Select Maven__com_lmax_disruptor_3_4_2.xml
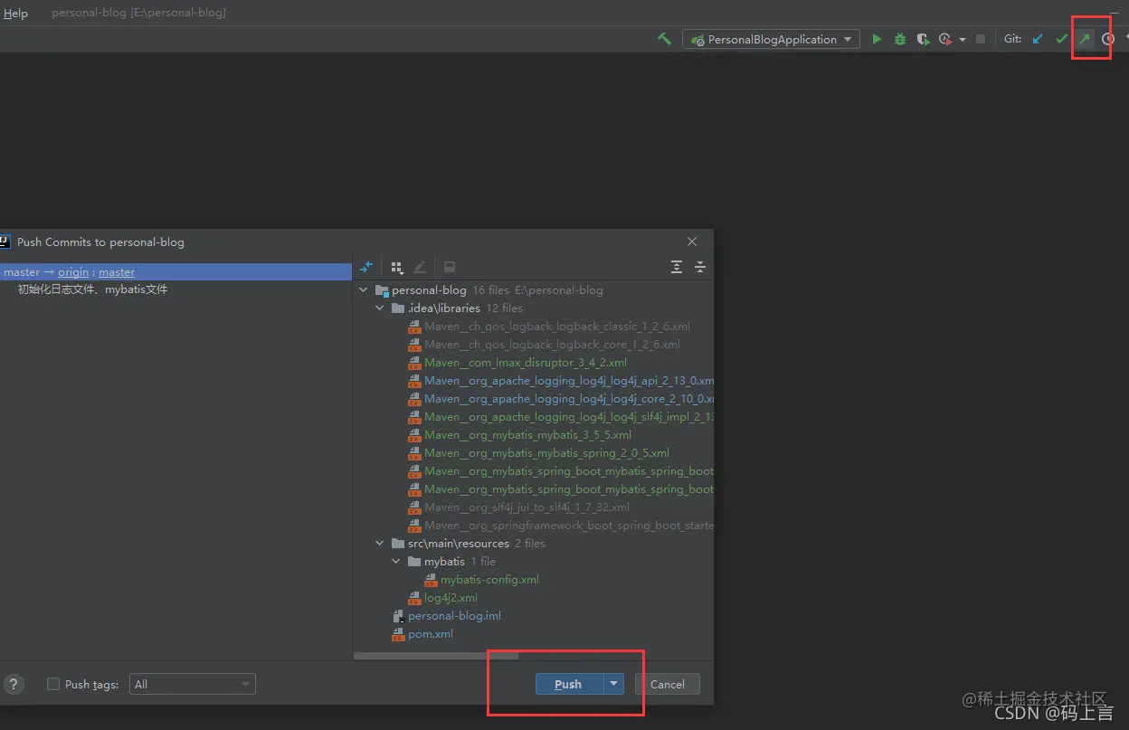 point(526,363)
